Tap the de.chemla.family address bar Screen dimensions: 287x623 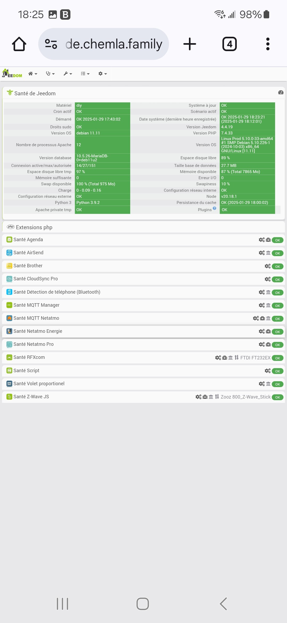pos(104,44)
